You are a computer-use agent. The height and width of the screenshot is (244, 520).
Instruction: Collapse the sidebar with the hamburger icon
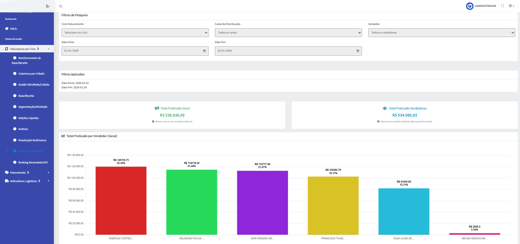tap(48, 6)
